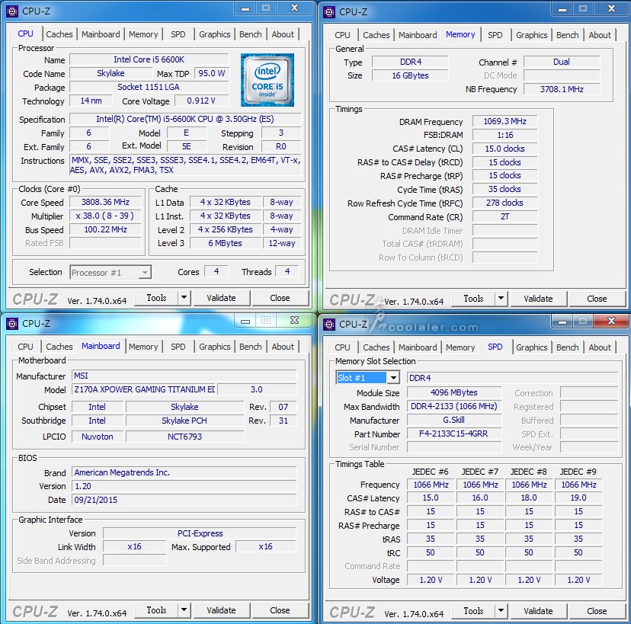Click the DRAM Frequency value 1069.3 MHz
The image size is (631, 624).
pyautogui.click(x=504, y=121)
